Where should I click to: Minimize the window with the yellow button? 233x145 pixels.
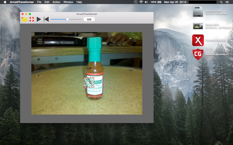[x=26, y=14]
